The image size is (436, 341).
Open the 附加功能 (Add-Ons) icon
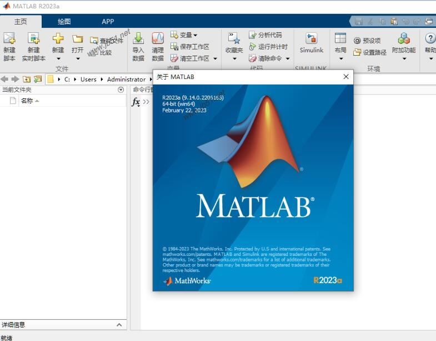[403, 39]
